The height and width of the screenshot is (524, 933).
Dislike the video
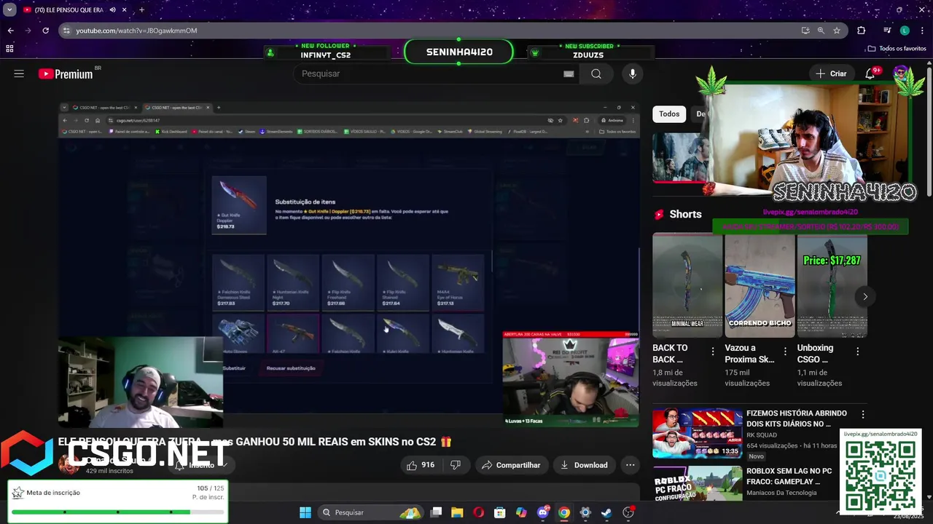point(456,465)
